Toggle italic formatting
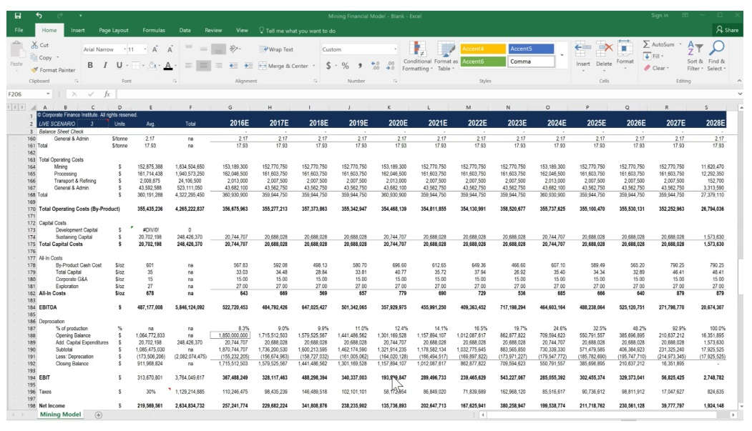Image resolution: width=752 pixels, height=431 pixels. (104, 66)
